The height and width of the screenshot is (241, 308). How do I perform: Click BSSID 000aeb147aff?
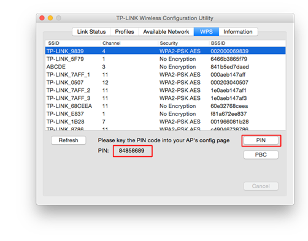(228, 75)
